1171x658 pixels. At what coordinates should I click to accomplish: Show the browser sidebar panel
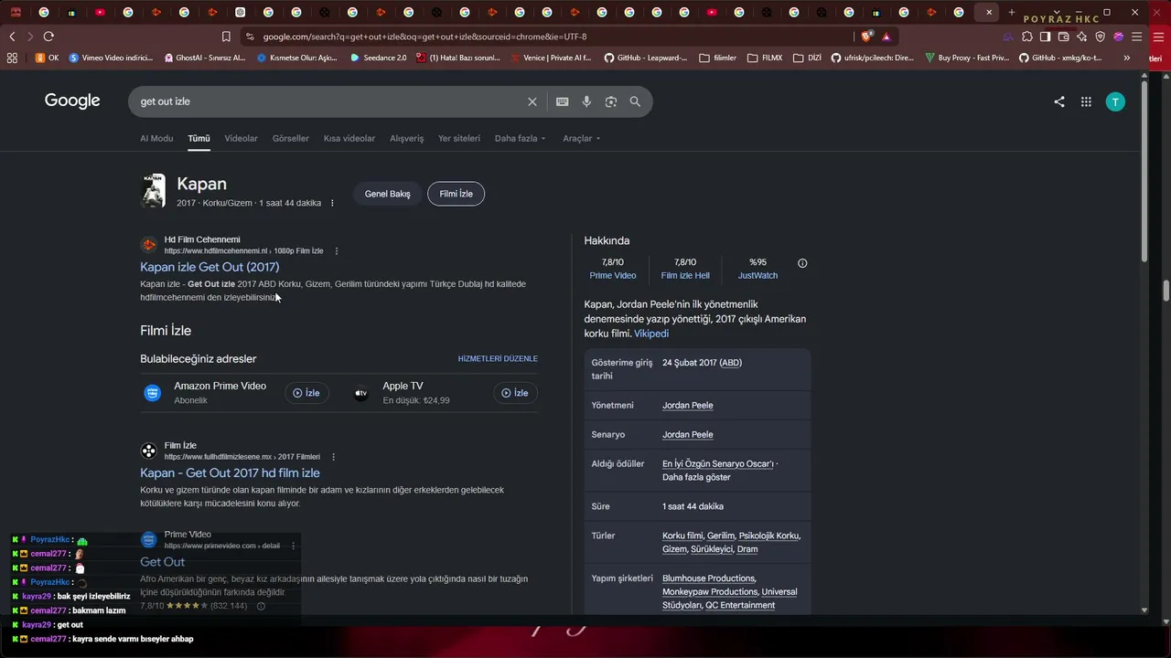point(1046,37)
